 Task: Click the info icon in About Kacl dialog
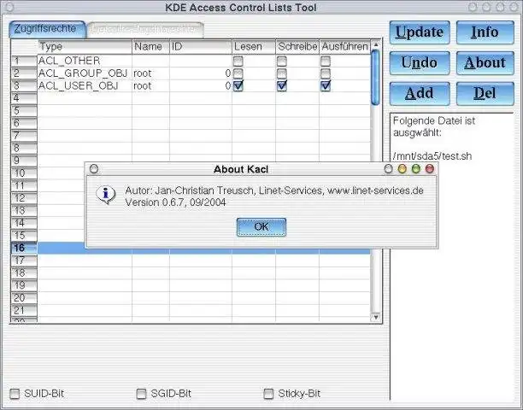point(106,195)
